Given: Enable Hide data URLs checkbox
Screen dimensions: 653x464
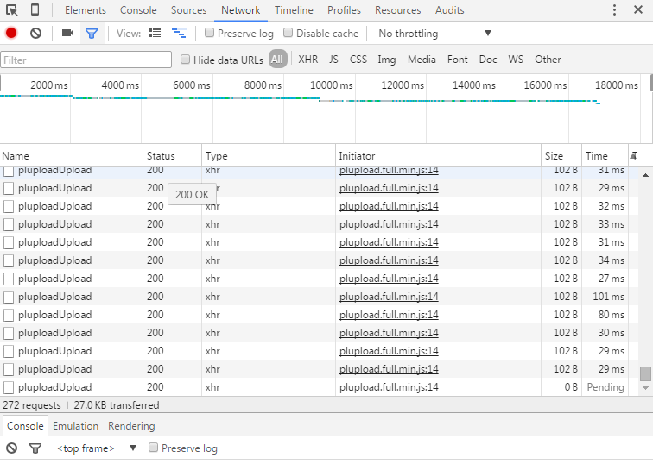Looking at the screenshot, I should (186, 60).
